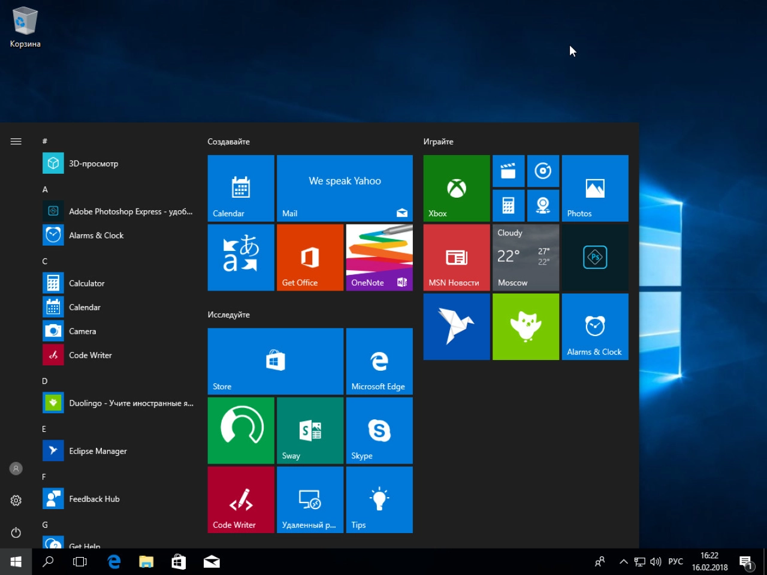Open the volume control in the tray
767x575 pixels.
point(656,562)
